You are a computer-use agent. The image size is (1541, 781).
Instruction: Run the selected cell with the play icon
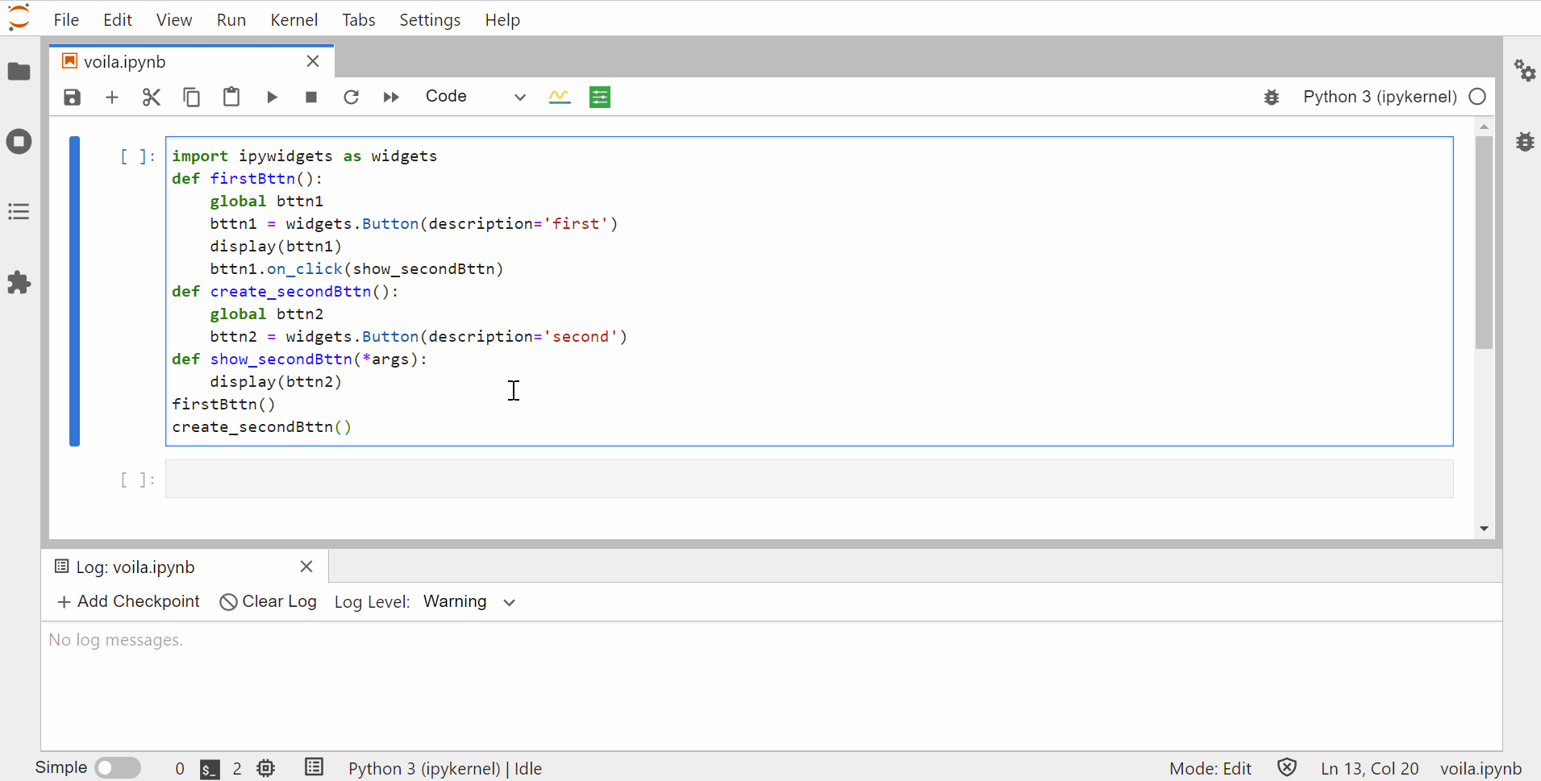272,97
